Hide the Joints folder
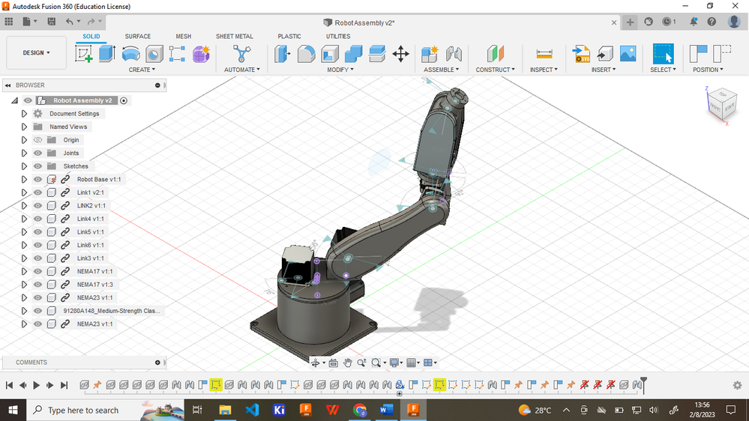This screenshot has height=421, width=749. tap(37, 154)
